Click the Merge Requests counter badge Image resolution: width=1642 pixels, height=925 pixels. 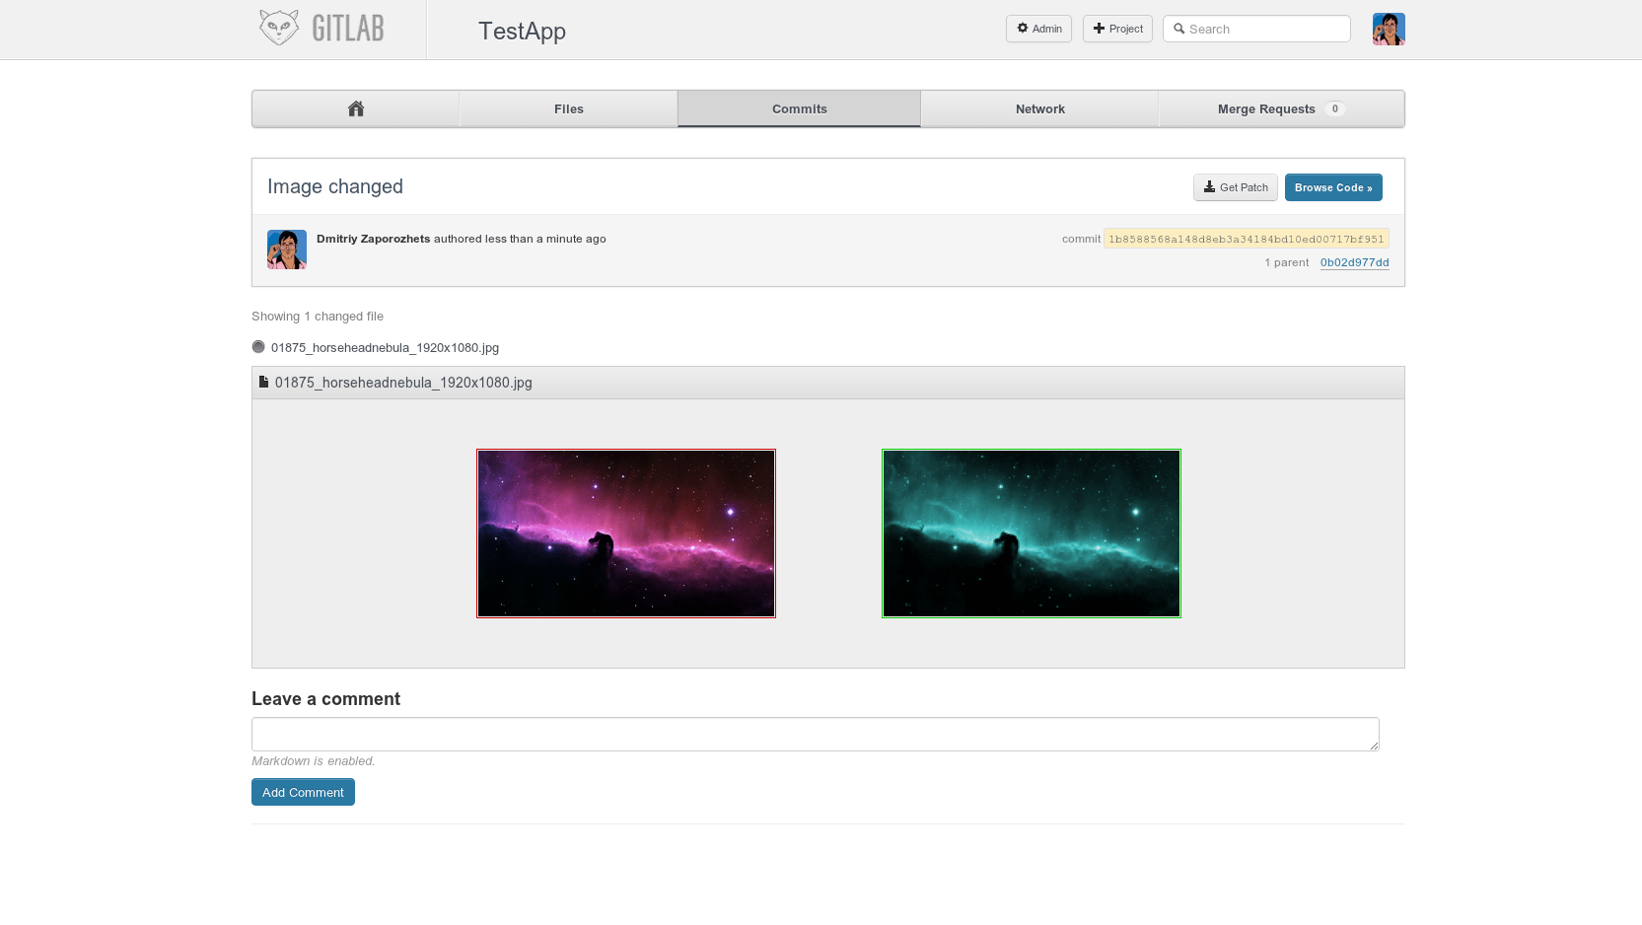(x=1335, y=109)
